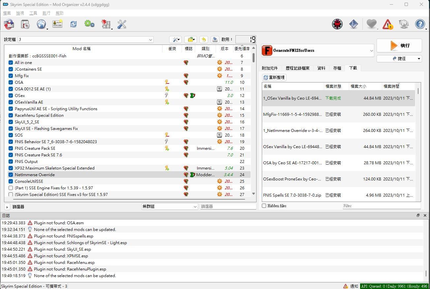Screen dimensions: 430x289
Task: Open the manage instances disk icon
Action: (x=9, y=24)
